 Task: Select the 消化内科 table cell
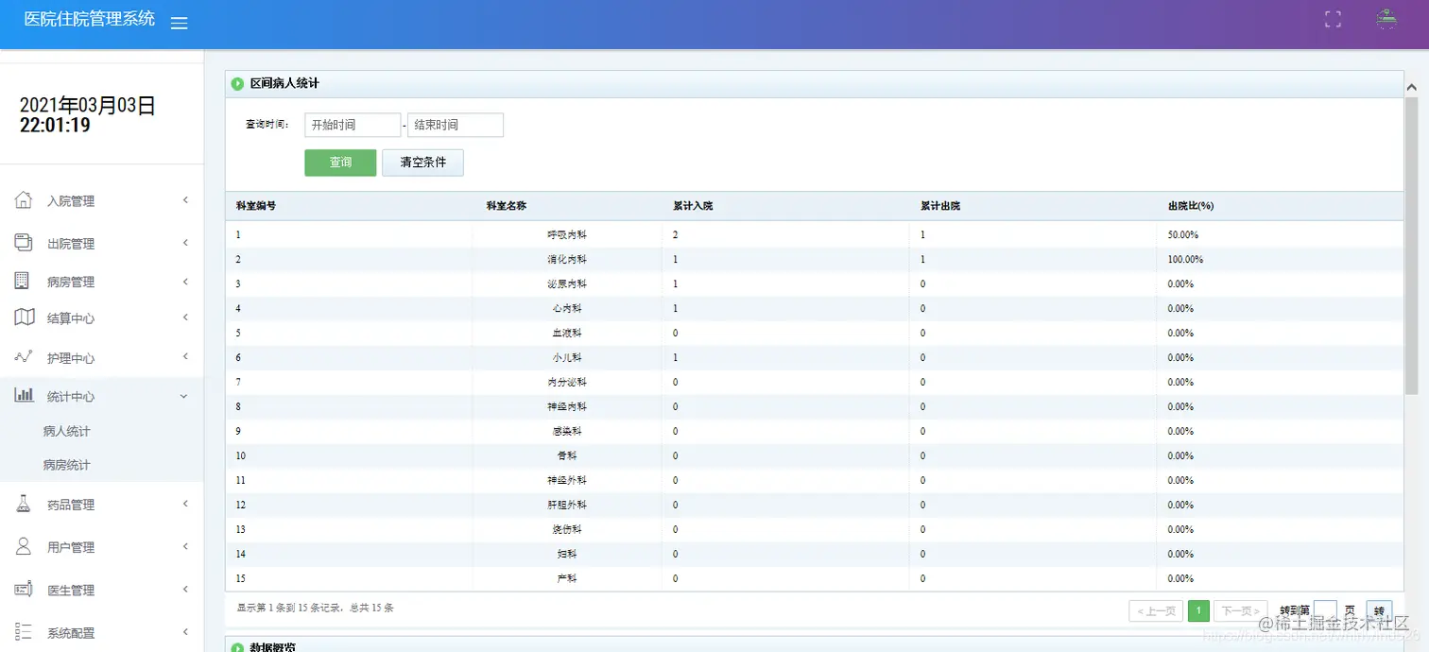(567, 259)
